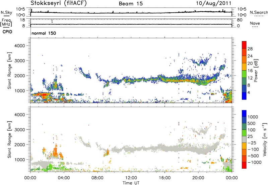
Task: Click the 'Freq. [MHz]' label
Action: pos(6,23)
